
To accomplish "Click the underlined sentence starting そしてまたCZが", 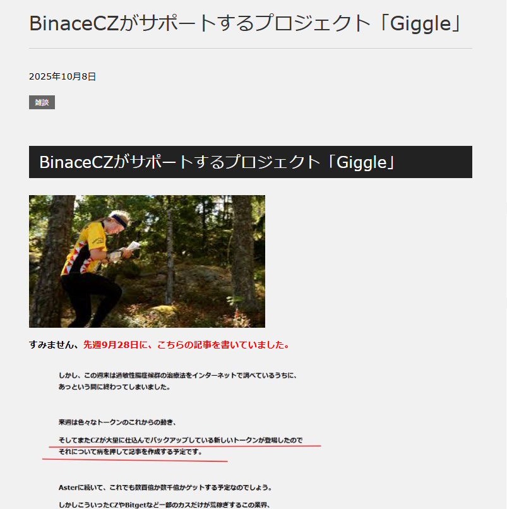I will click(181, 440).
